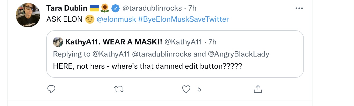
Task: Reply to Tara Dublin's tweet
Action: [x=51, y=89]
